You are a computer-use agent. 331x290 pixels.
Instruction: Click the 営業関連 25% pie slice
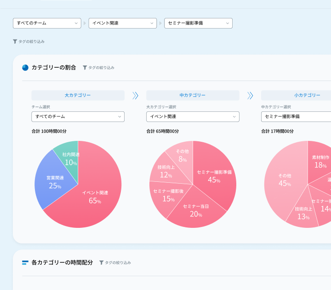(55, 182)
